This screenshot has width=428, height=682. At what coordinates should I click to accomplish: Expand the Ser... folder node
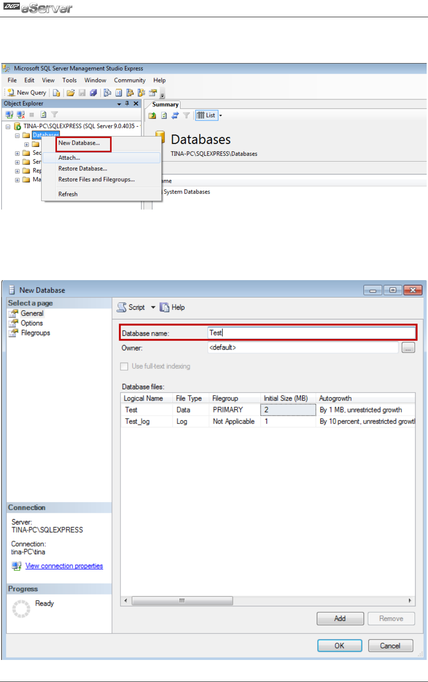point(17,162)
